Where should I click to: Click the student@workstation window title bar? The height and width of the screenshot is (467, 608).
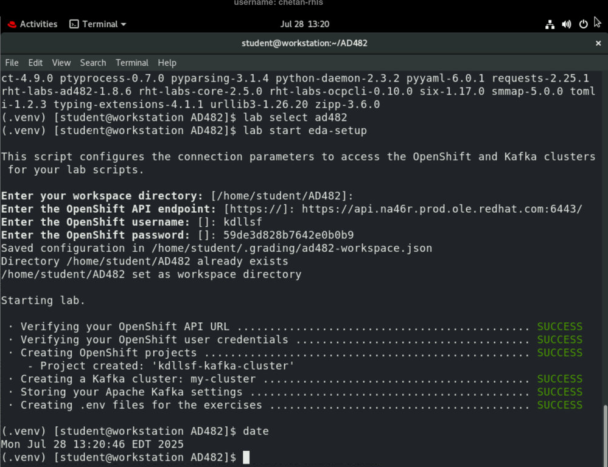304,43
